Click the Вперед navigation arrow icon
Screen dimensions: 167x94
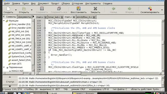[x=129, y=9]
